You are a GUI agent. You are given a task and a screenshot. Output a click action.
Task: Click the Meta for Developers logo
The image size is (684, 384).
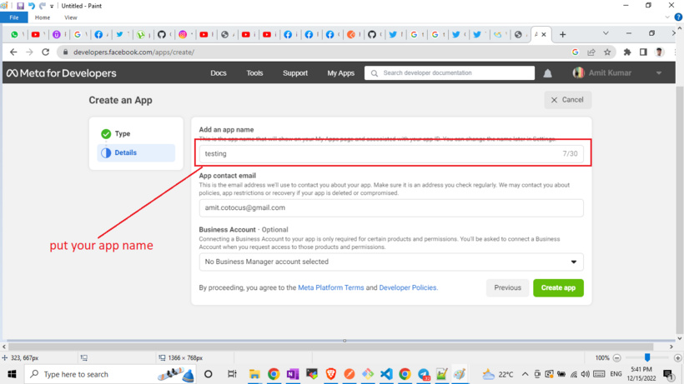click(62, 73)
